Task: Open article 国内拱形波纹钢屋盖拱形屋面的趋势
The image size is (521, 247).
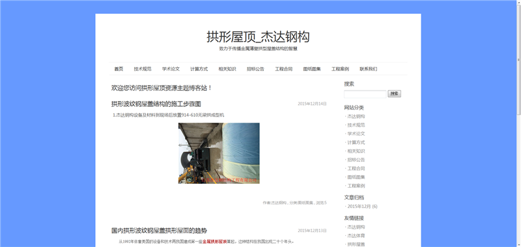Action: [159, 231]
